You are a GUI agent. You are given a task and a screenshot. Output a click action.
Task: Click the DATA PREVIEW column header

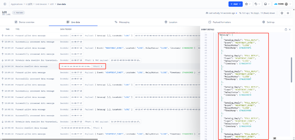click(66, 29)
